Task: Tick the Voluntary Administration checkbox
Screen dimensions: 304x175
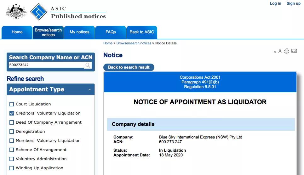Action: tap(12, 159)
